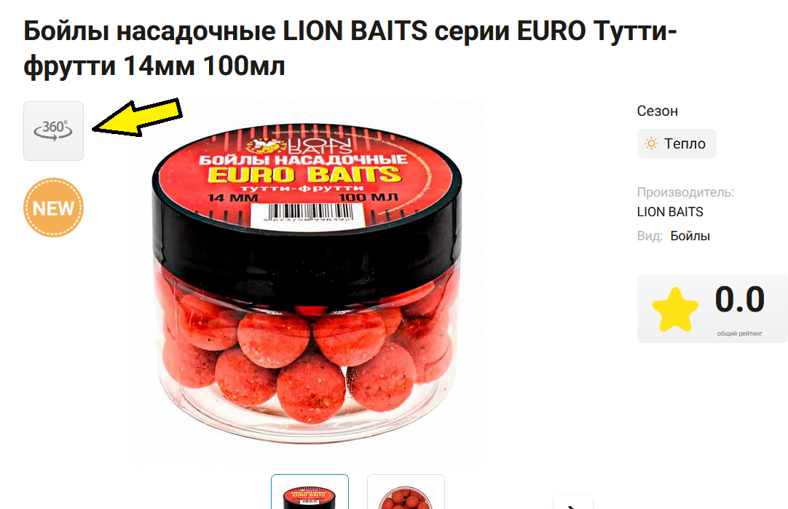Open the 360° rotation view
The width and height of the screenshot is (788, 509).
coord(53,131)
